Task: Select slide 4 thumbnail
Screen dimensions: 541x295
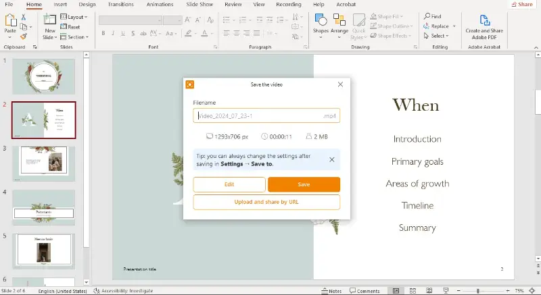Action: click(43, 207)
